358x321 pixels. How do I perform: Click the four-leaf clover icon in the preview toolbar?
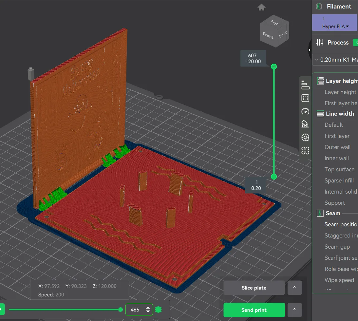[x=305, y=150]
